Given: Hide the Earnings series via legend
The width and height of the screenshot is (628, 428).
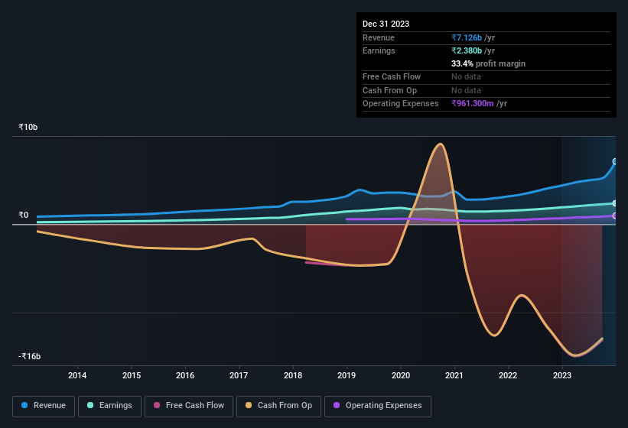Looking at the screenshot, I should click(109, 406).
